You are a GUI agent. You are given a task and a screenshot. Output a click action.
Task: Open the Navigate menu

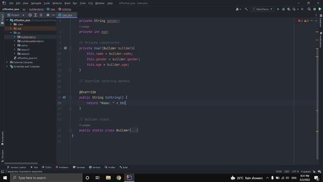(36, 3)
